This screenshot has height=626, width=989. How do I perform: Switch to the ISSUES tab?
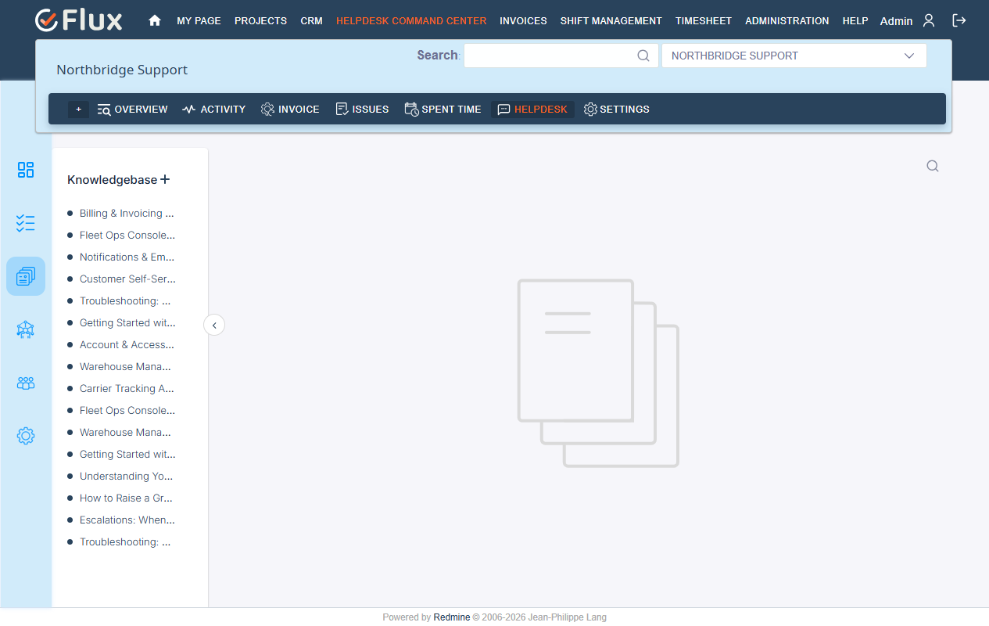tap(362, 110)
